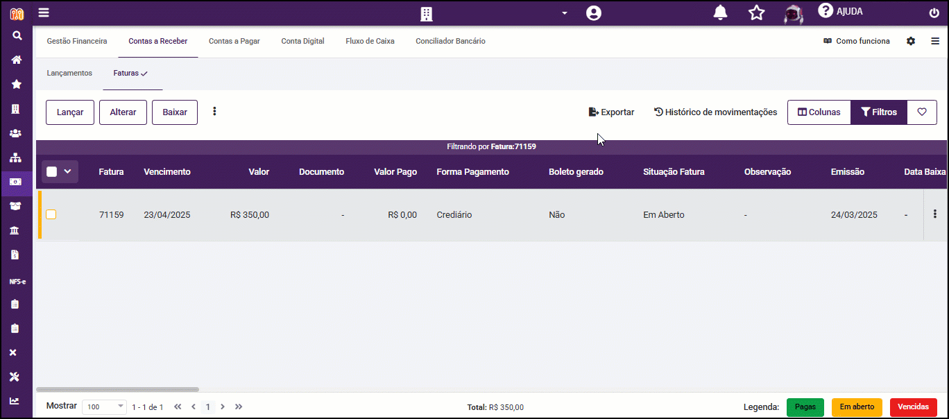949x419 pixels.
Task: Select the checkbox for invoice 71159
Action: pos(51,215)
